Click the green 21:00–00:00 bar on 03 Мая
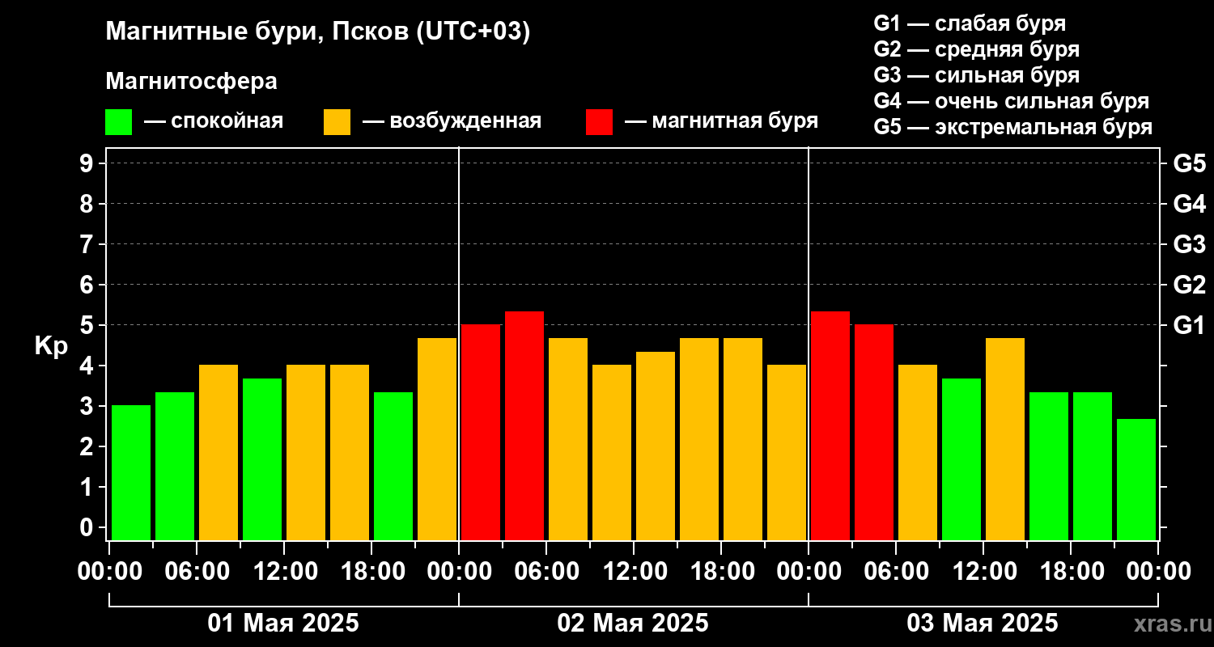 coord(1136,479)
